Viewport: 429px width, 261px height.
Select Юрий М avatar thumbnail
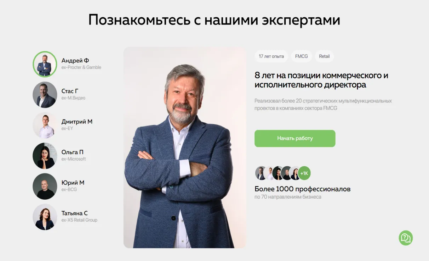[x=45, y=186]
